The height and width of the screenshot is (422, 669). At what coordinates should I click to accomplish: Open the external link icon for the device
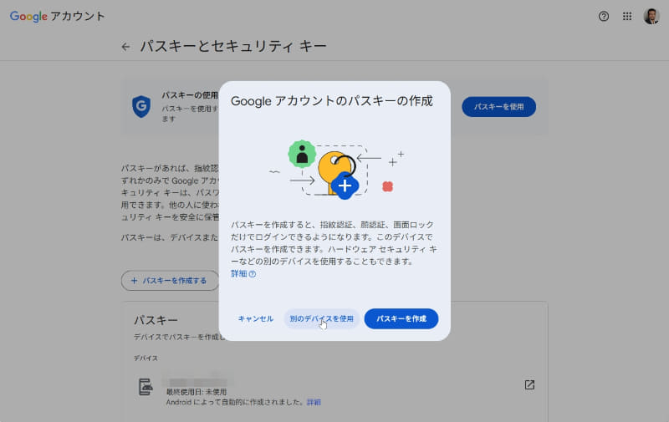(529, 385)
